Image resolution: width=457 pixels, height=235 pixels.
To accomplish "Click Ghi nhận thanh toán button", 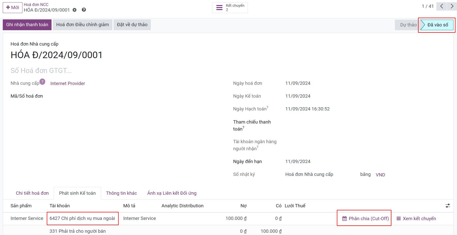I will click(27, 25).
